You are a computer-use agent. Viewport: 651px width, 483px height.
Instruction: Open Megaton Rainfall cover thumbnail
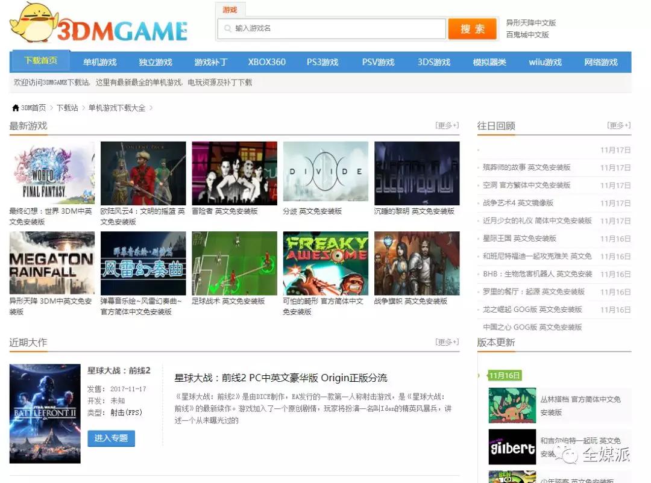pyautogui.click(x=52, y=263)
